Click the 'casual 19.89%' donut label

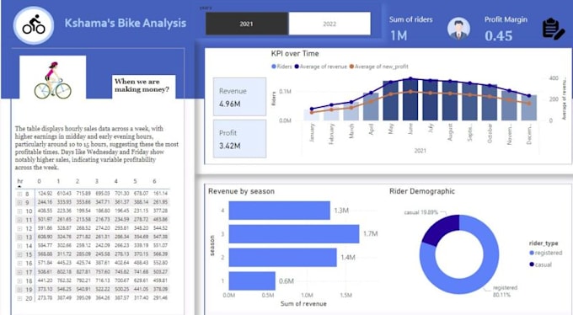click(421, 212)
